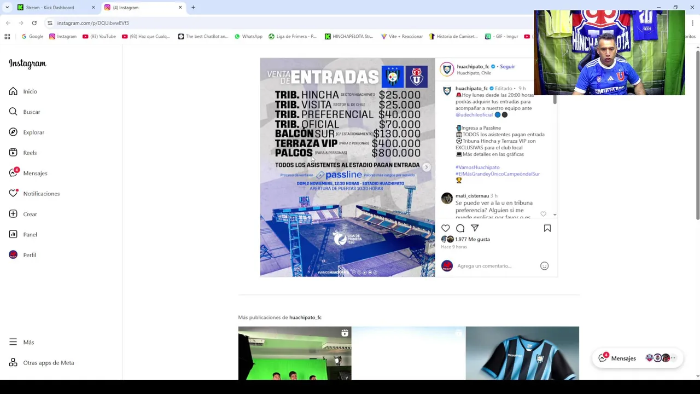The image size is (700, 394).
Task: Open a new browser tab
Action: tap(193, 8)
